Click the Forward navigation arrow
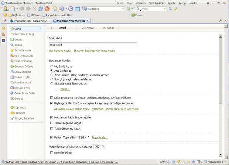229x165 pixels. click(28, 9)
